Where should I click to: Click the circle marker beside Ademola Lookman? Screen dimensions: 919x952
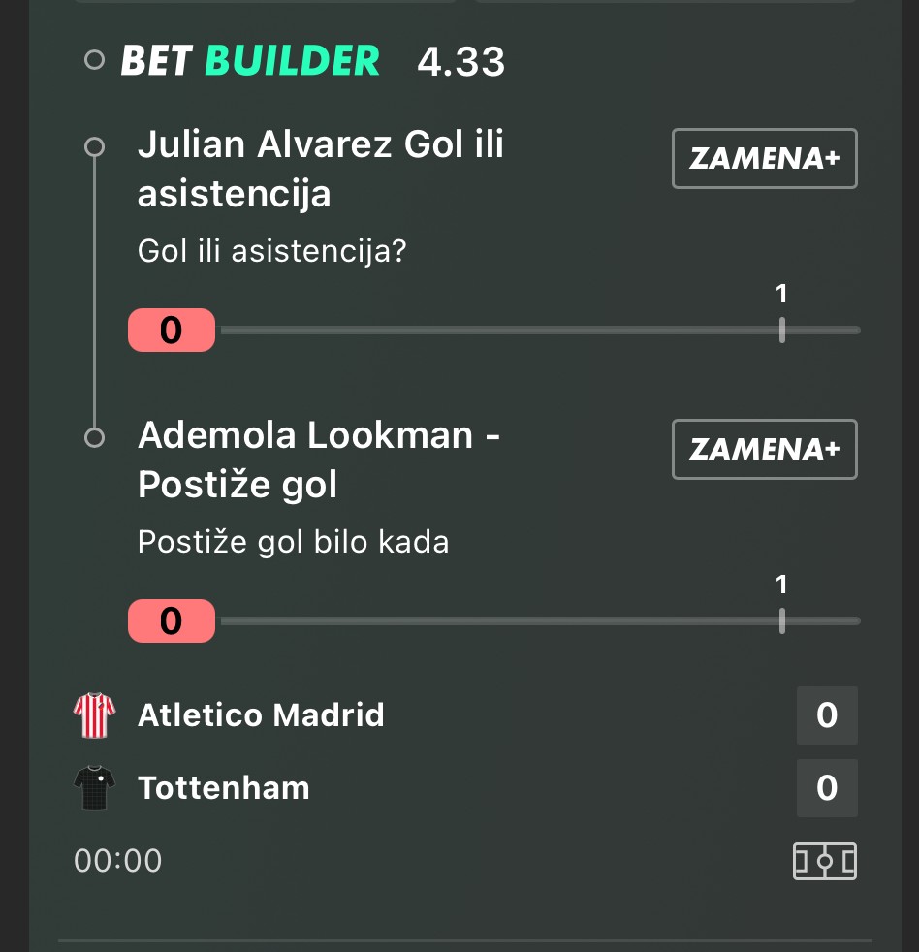(x=94, y=438)
